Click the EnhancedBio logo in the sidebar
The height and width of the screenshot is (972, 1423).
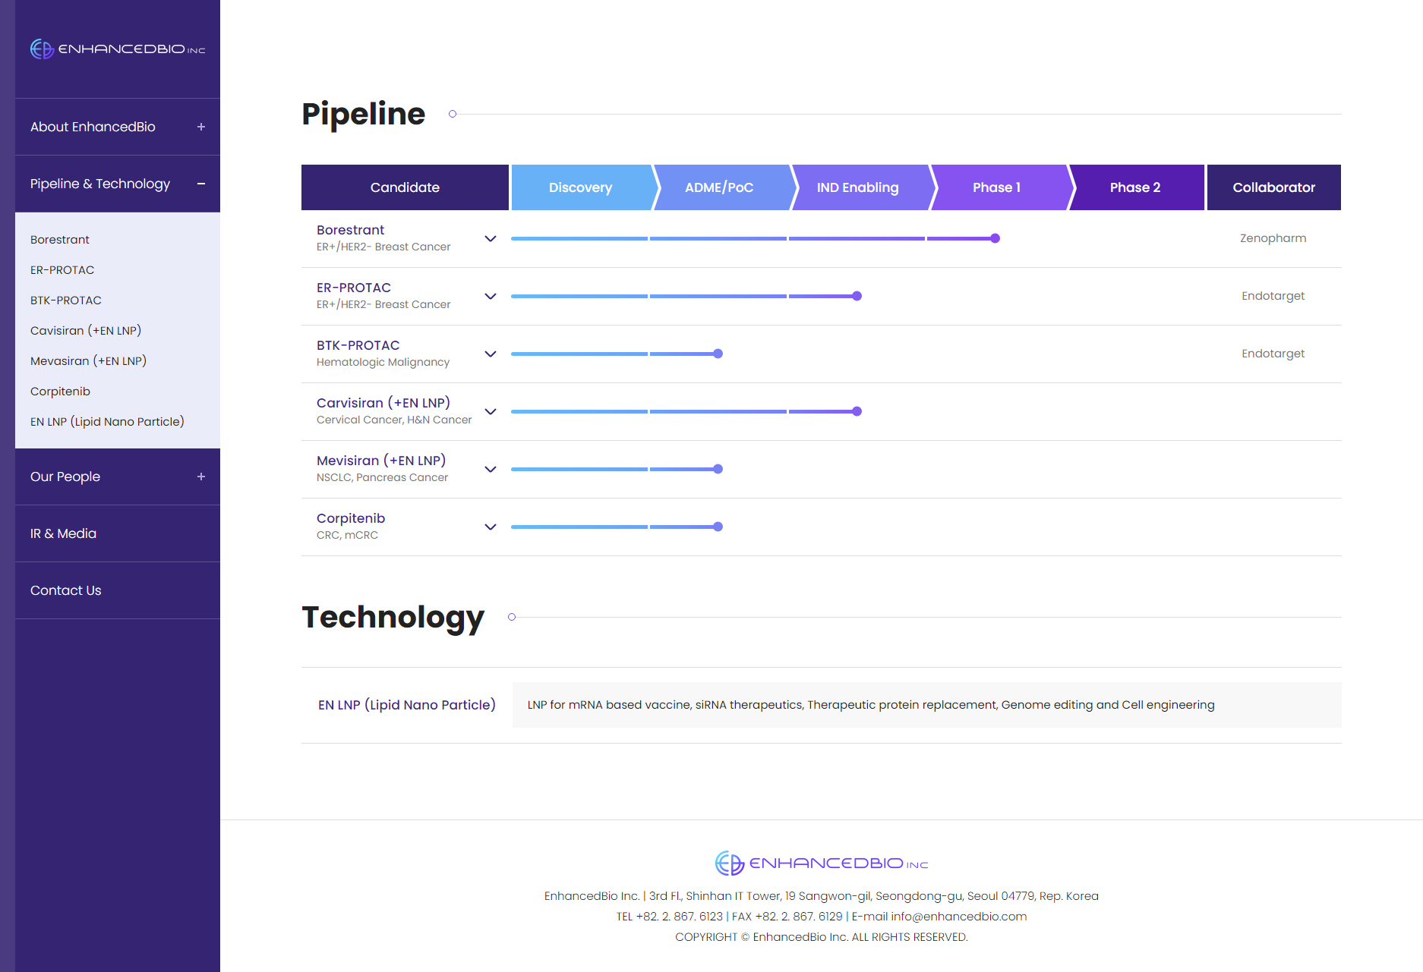point(118,49)
